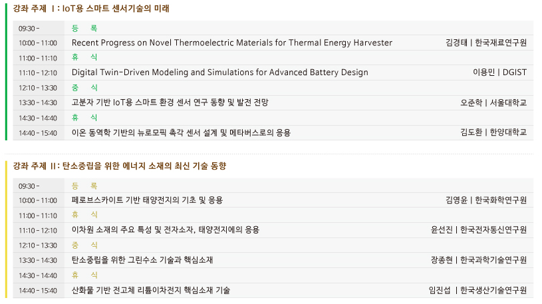Click the 이차원 소재의 주요 특성 lecture title
542x304 pixels.
click(x=166, y=230)
